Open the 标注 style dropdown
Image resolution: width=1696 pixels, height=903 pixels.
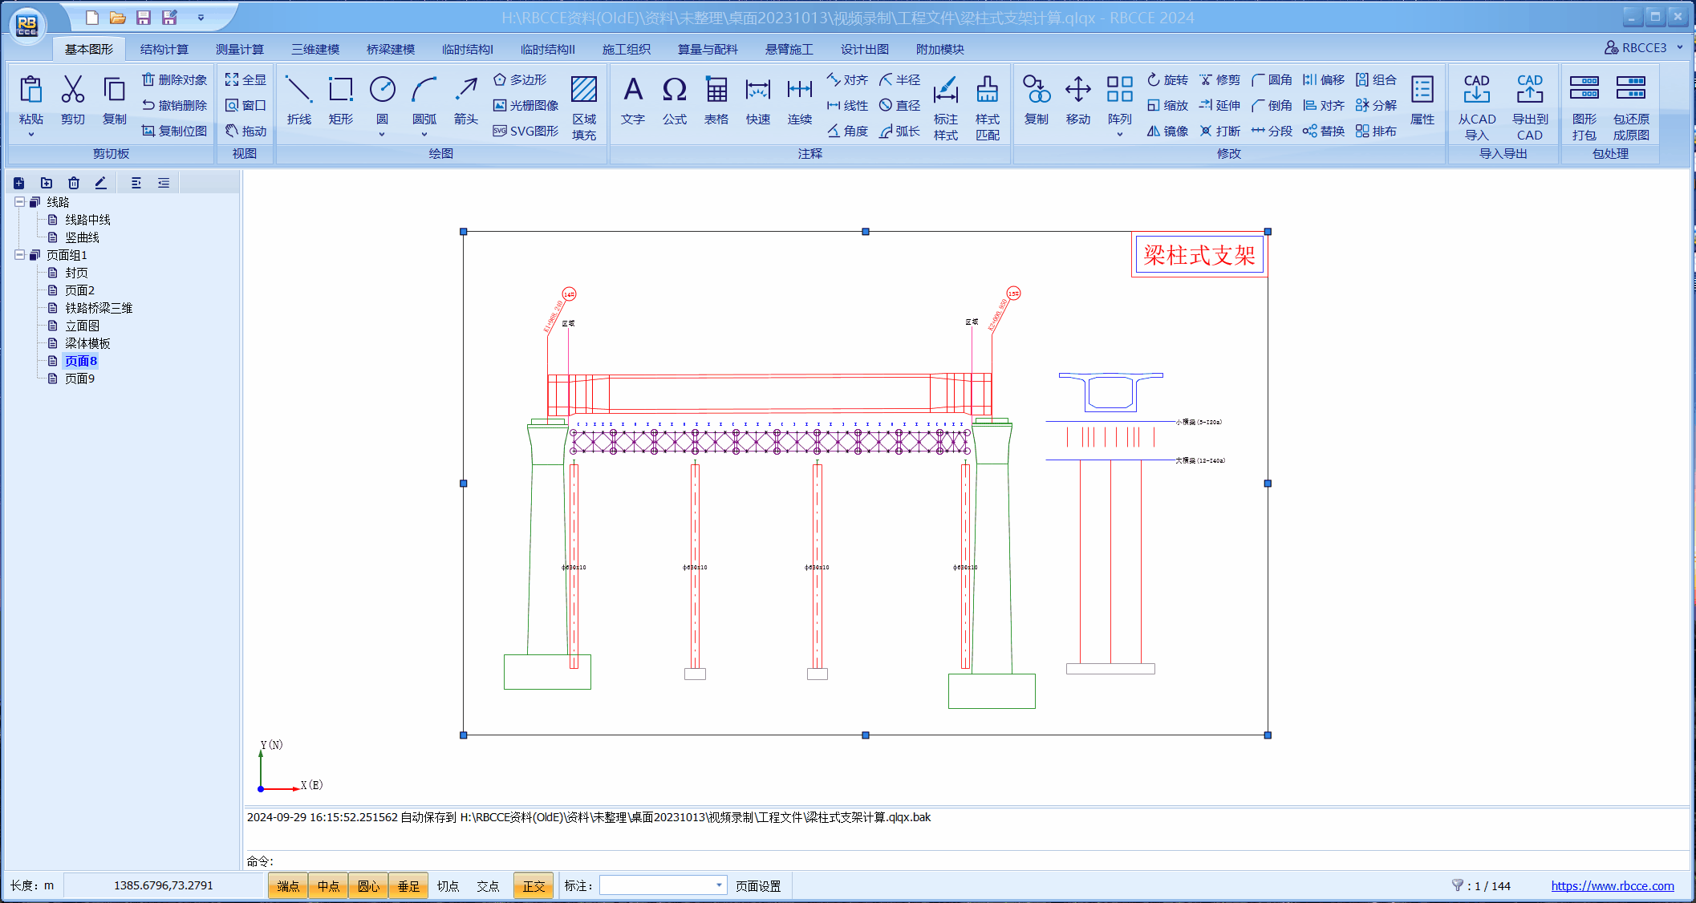pos(719,885)
